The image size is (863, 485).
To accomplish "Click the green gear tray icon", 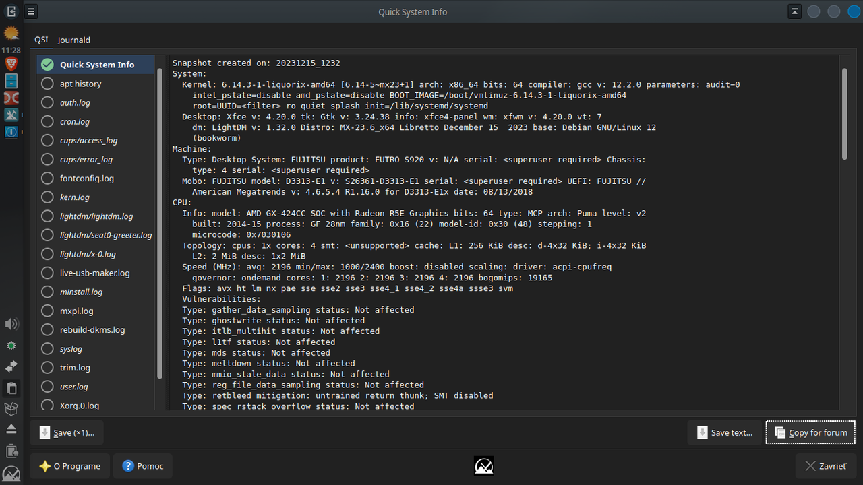I will point(11,346).
